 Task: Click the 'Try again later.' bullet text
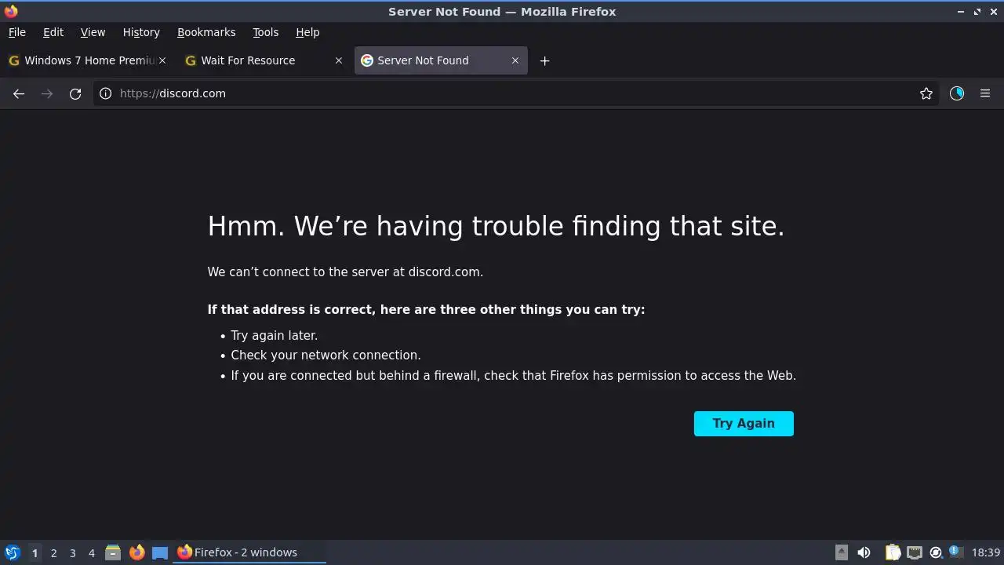click(275, 335)
